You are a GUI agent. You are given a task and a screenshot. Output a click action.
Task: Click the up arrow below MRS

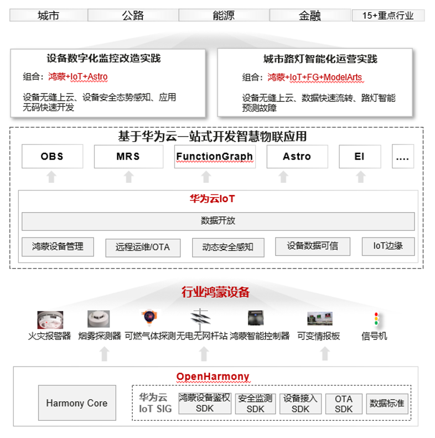coord(129,177)
